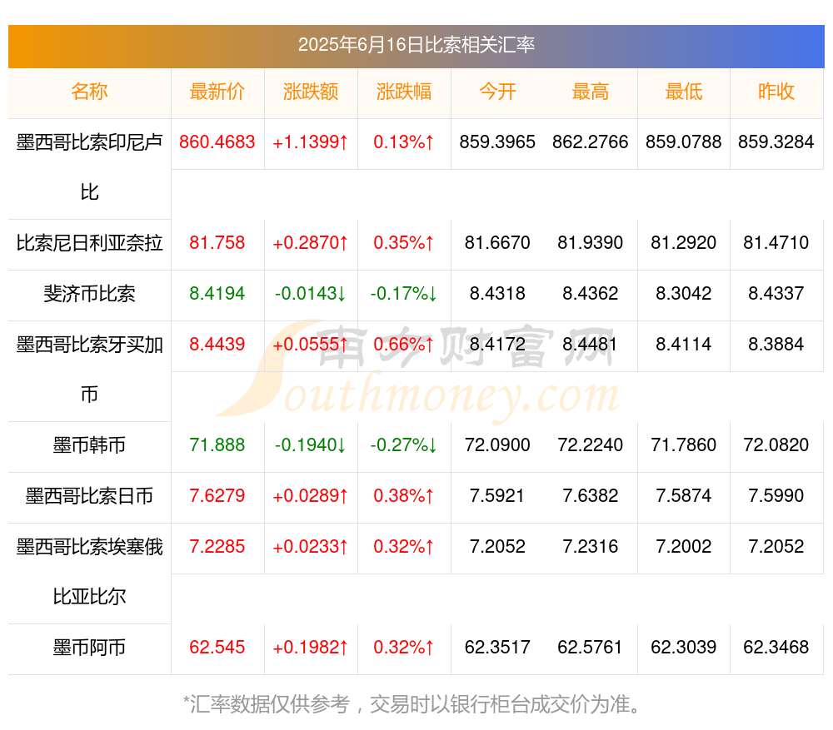
Task: Click the latest price 7.2285
Action: click(217, 546)
